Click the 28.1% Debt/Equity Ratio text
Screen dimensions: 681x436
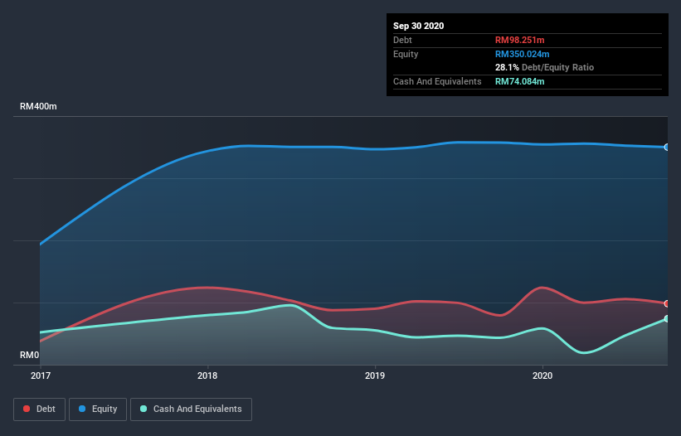click(544, 67)
